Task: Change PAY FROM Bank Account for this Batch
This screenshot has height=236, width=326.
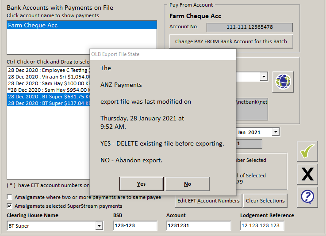Action: [231, 41]
